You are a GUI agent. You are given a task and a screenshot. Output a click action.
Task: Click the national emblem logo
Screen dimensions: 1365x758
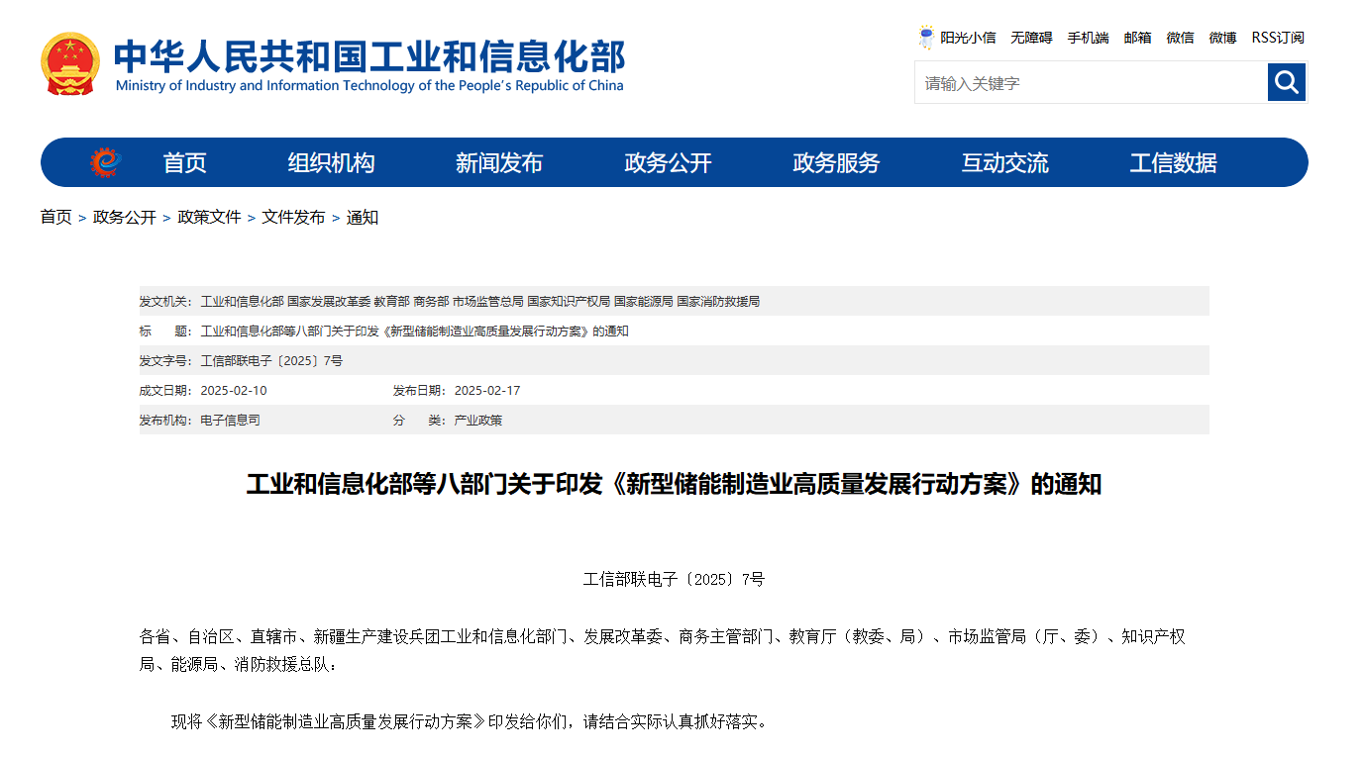click(70, 63)
